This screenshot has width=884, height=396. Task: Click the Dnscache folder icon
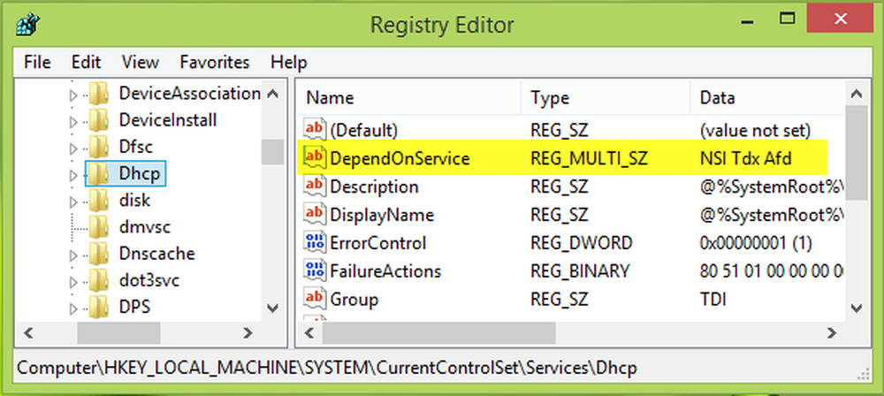(99, 254)
